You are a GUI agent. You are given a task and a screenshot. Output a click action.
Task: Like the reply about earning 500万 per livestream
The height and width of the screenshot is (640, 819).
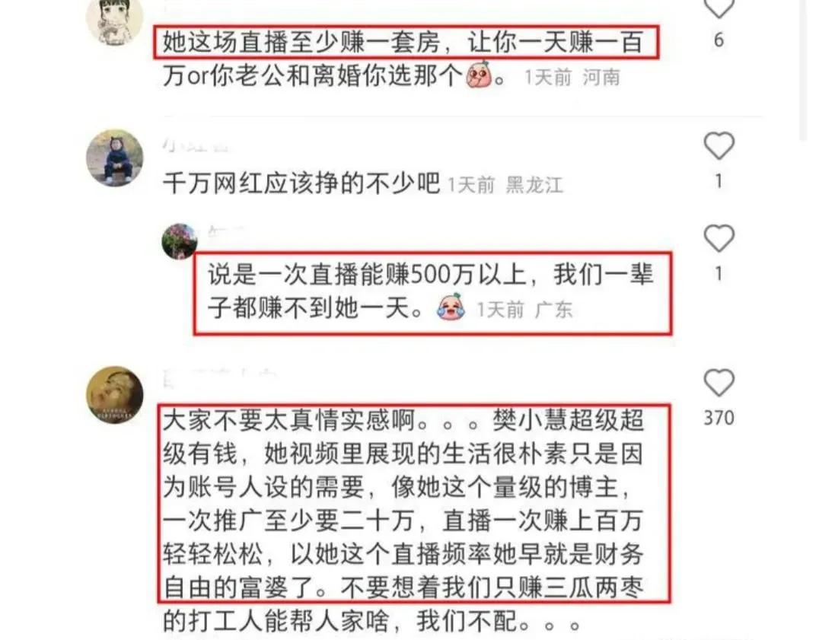point(719,238)
